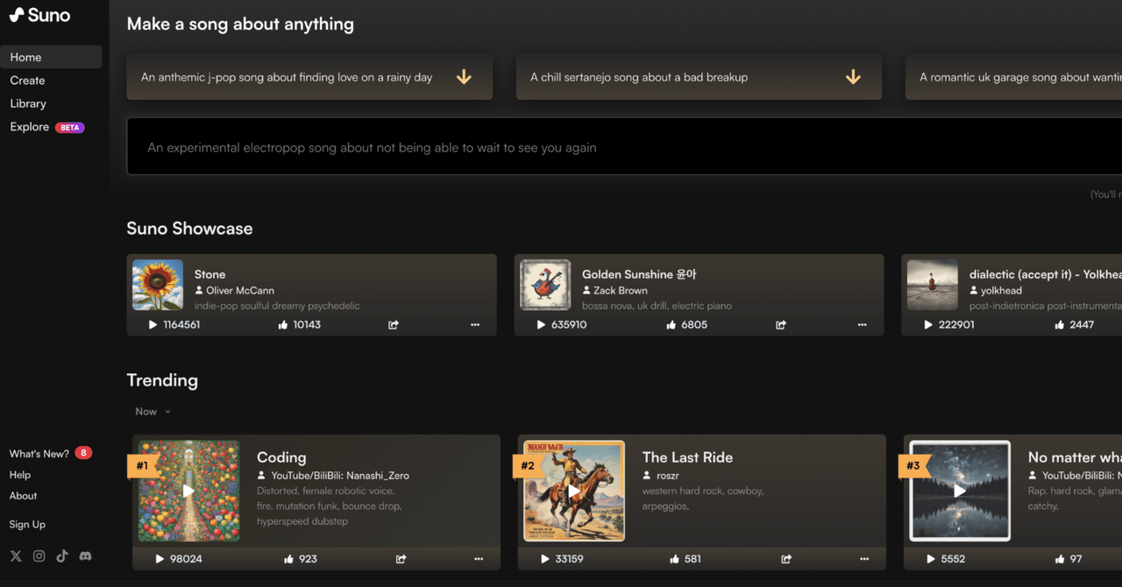Open the Discord social icon
1122x587 pixels.
[86, 556]
